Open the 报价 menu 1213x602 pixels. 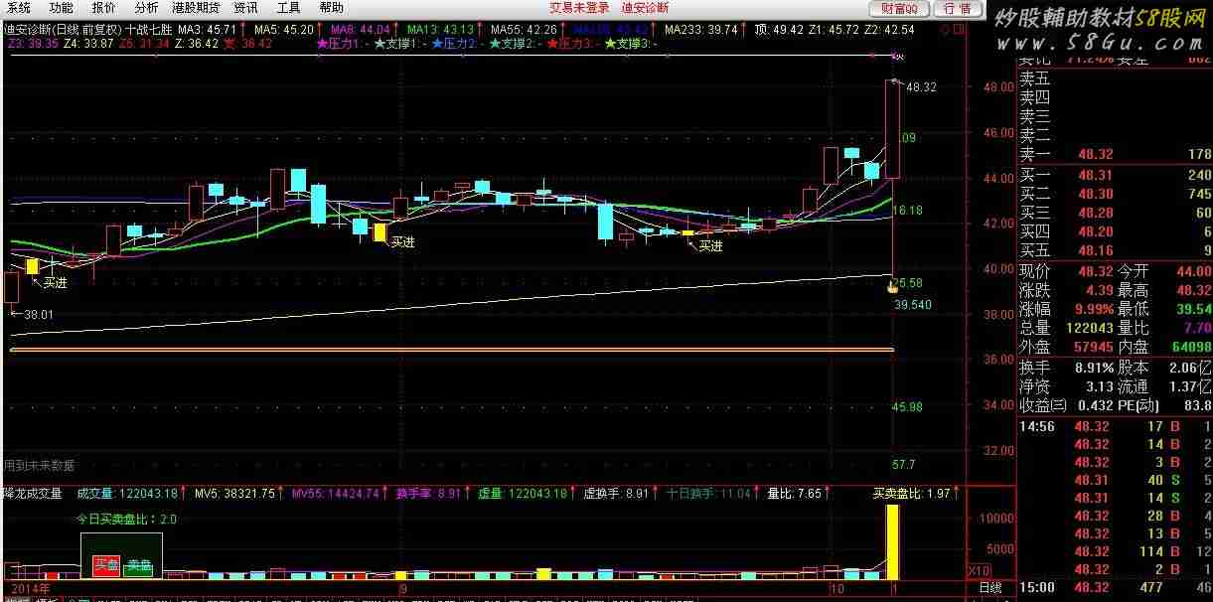103,8
